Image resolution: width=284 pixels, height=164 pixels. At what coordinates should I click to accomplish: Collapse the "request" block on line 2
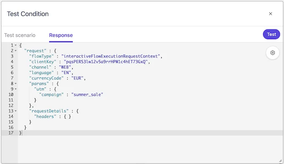coord(16,51)
